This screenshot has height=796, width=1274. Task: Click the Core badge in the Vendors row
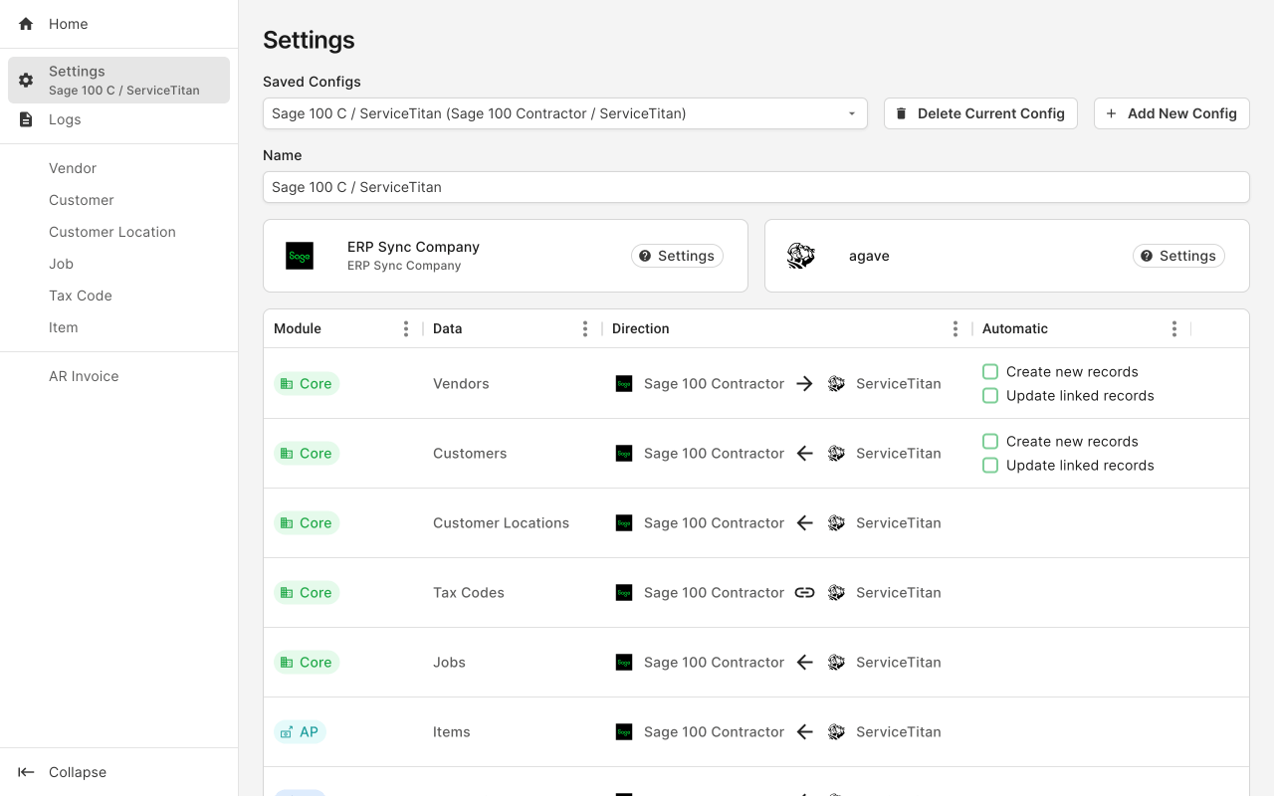tap(307, 383)
